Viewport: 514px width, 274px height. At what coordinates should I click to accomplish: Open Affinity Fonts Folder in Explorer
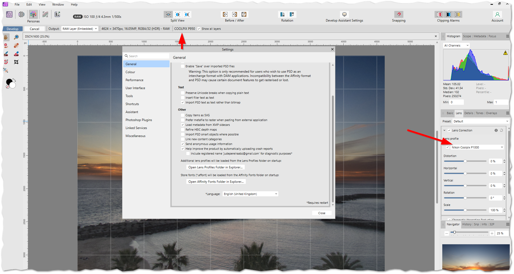(x=216, y=182)
